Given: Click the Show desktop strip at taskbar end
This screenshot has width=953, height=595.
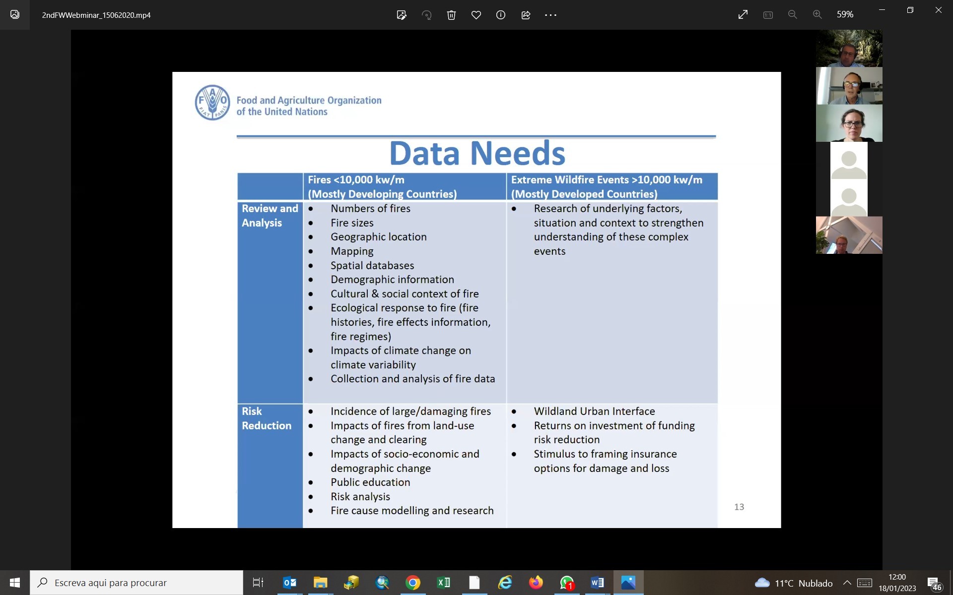Looking at the screenshot, I should pos(951,583).
